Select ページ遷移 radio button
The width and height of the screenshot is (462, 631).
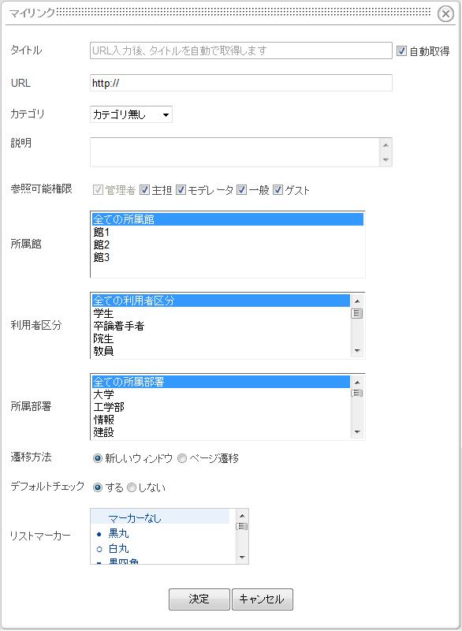click(x=182, y=458)
